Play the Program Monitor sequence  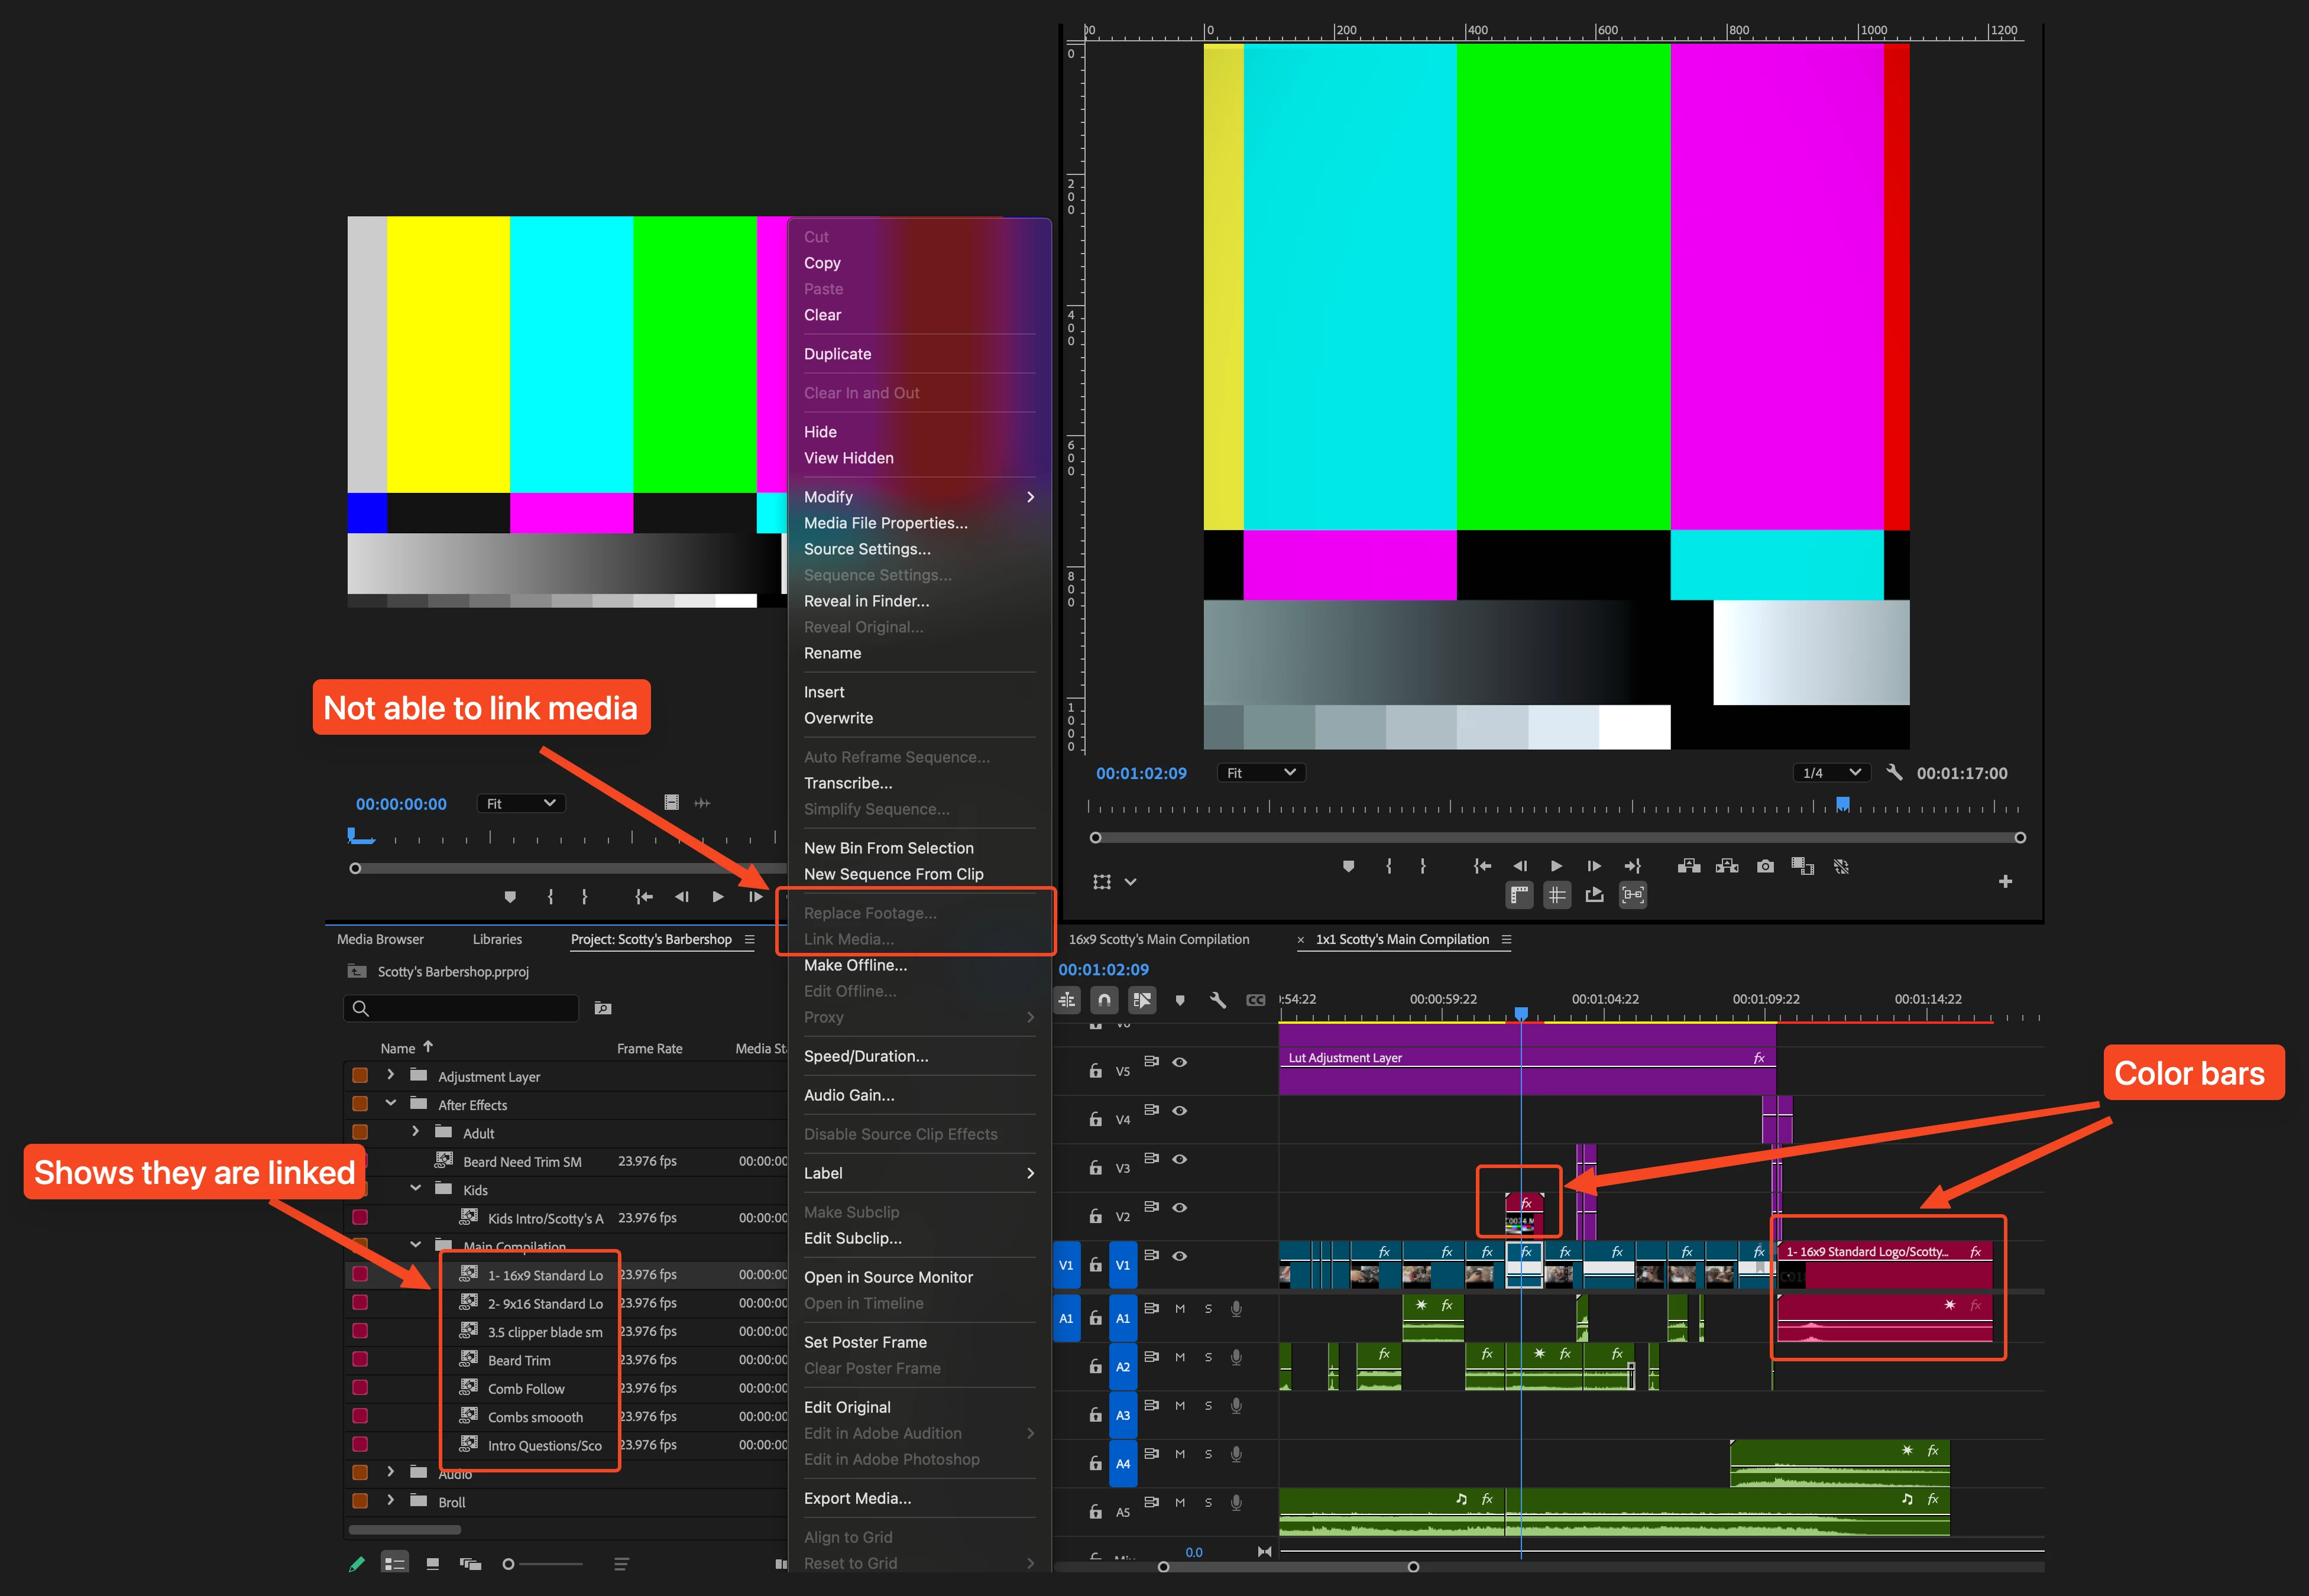(x=1556, y=866)
